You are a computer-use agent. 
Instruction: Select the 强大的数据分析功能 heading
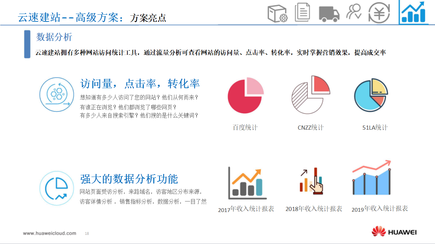coord(129,179)
